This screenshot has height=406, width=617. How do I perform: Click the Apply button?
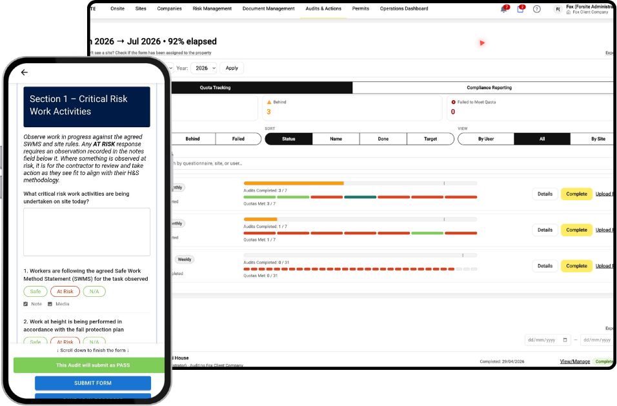pos(232,68)
